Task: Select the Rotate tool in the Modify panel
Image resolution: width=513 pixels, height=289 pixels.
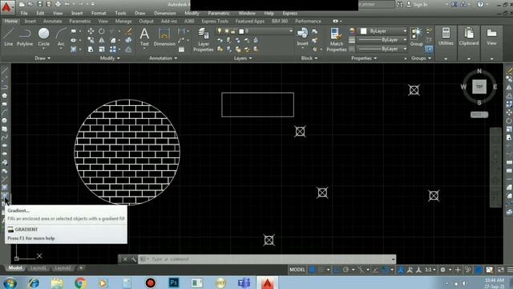Action: [x=102, y=31]
